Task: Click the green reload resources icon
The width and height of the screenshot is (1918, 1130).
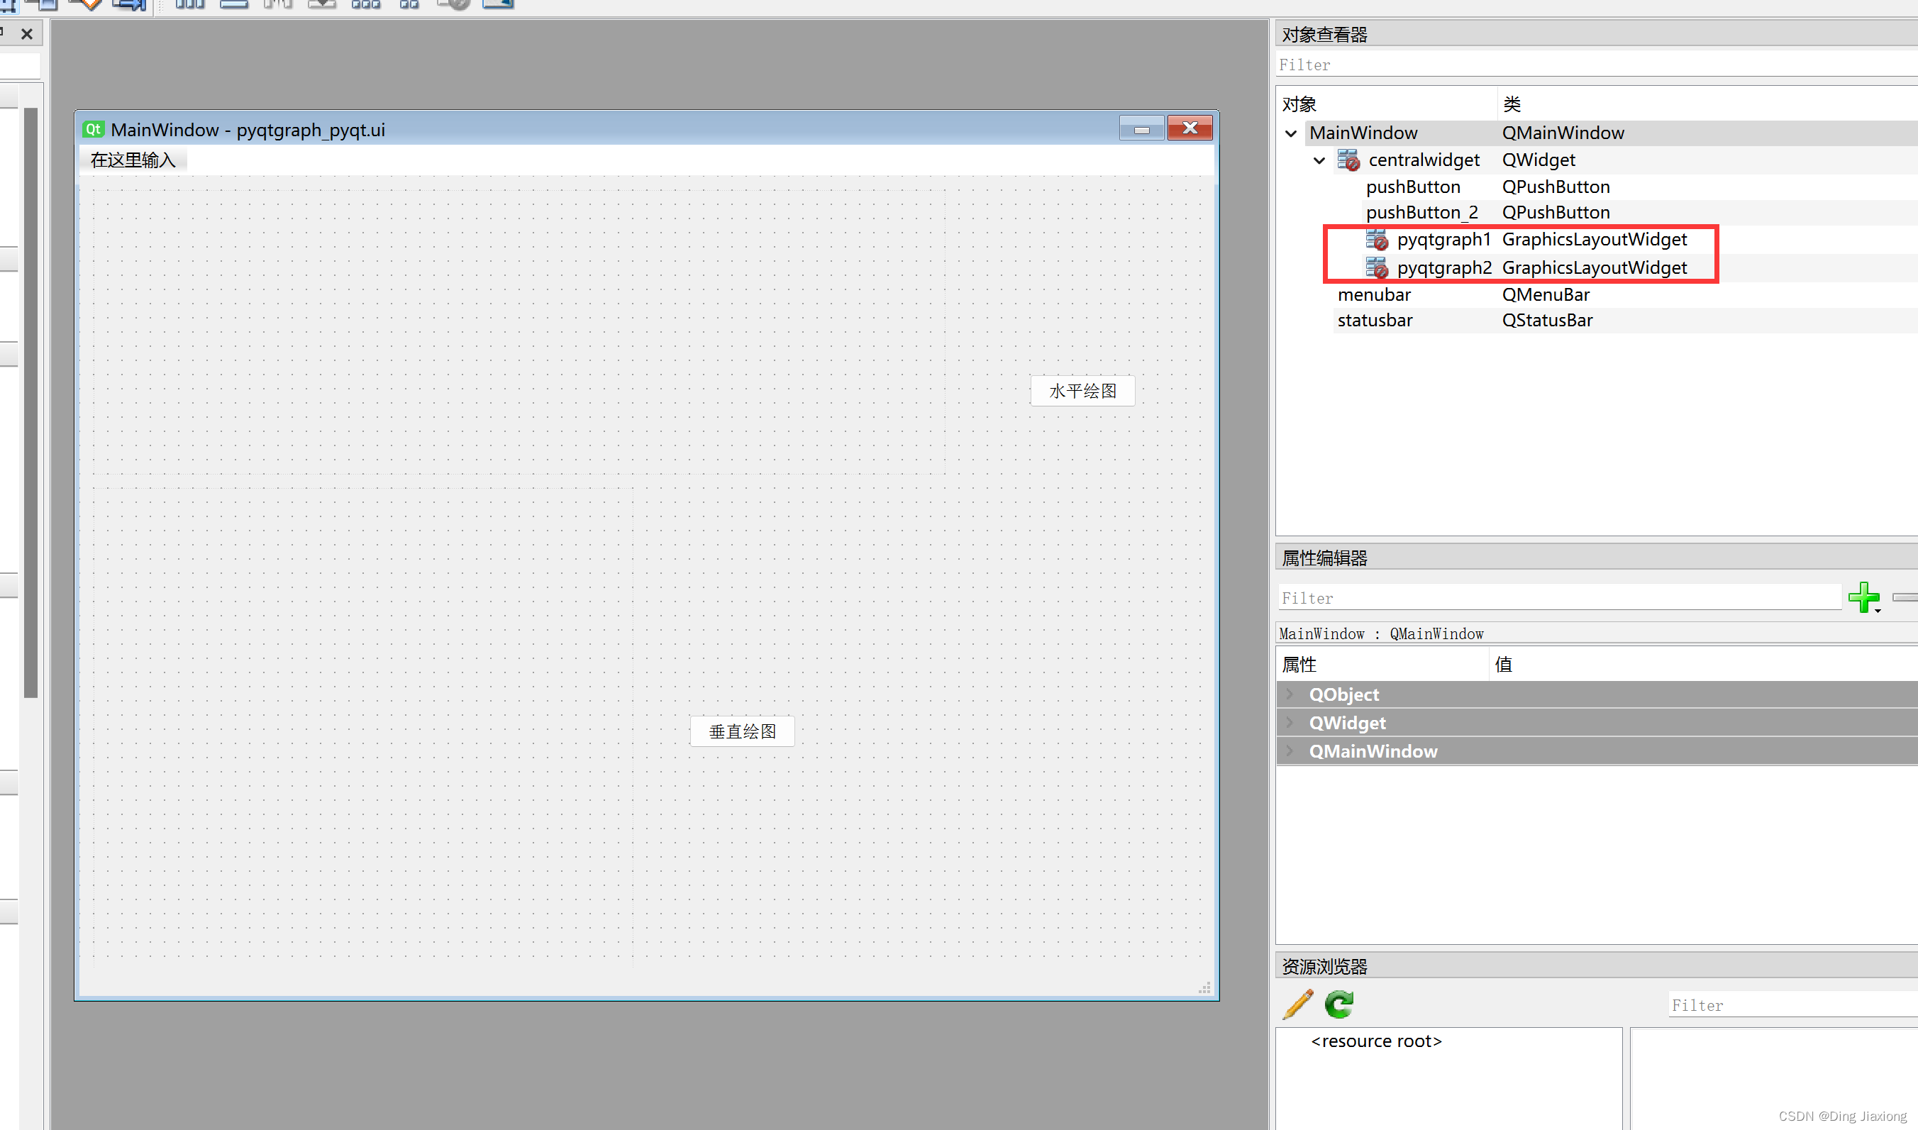Action: (1339, 1004)
